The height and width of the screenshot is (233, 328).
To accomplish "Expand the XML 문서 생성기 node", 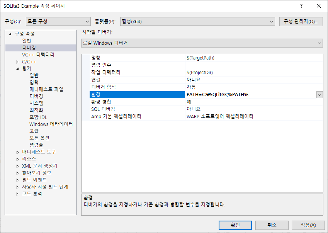I will (17, 166).
